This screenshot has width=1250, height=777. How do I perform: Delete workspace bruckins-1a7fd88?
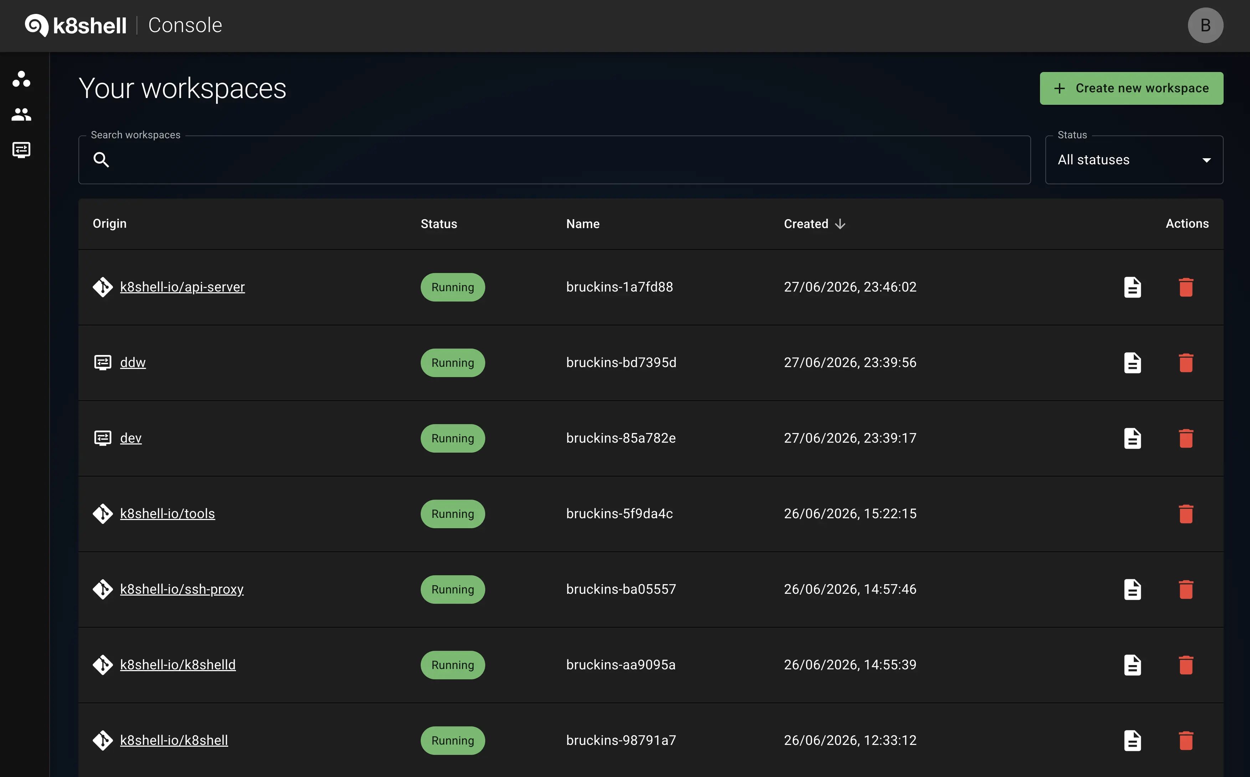pos(1186,287)
